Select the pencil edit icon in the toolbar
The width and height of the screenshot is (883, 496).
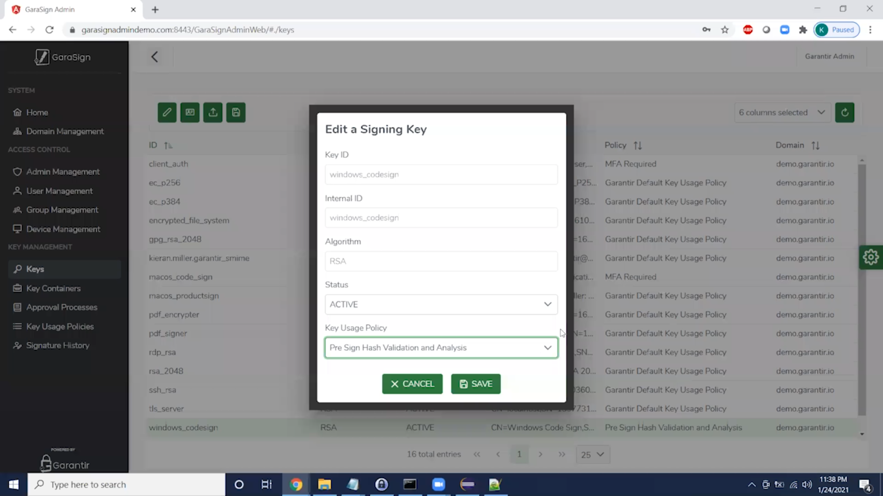pyautogui.click(x=166, y=112)
